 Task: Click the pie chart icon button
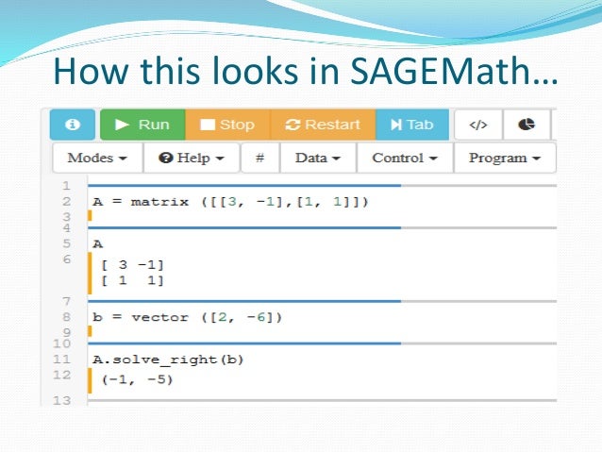coord(527,125)
